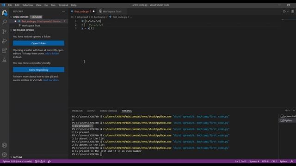Open the Edit menu
Image resolution: width=296 pixels, height=166 pixels.
pyautogui.click(x=17, y=5)
